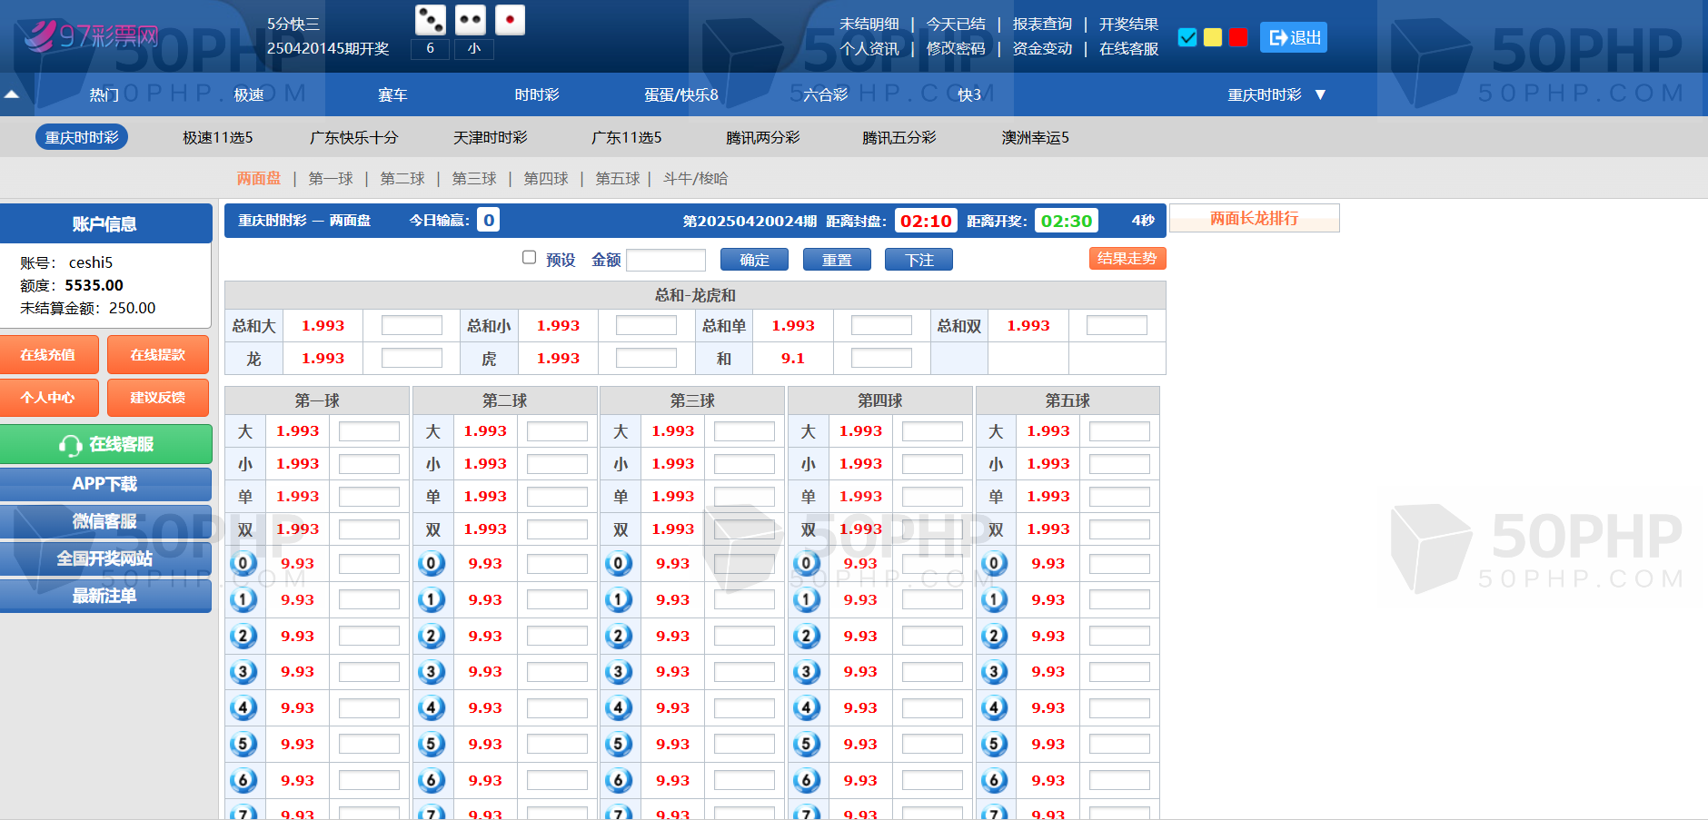Click the 金额 input field

666,261
